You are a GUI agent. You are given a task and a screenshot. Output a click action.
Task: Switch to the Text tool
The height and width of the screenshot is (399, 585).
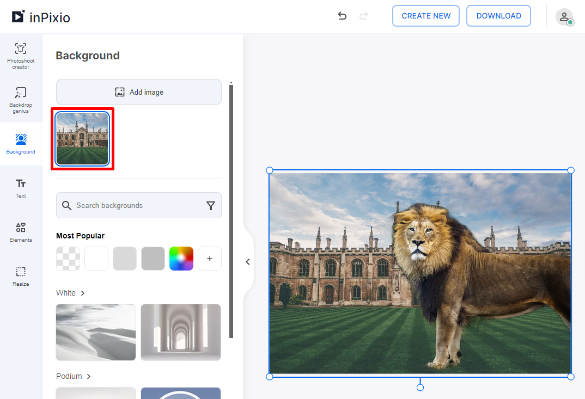point(20,187)
